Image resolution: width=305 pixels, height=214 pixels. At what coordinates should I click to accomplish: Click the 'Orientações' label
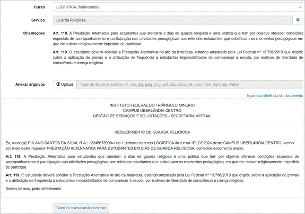(x=34, y=33)
